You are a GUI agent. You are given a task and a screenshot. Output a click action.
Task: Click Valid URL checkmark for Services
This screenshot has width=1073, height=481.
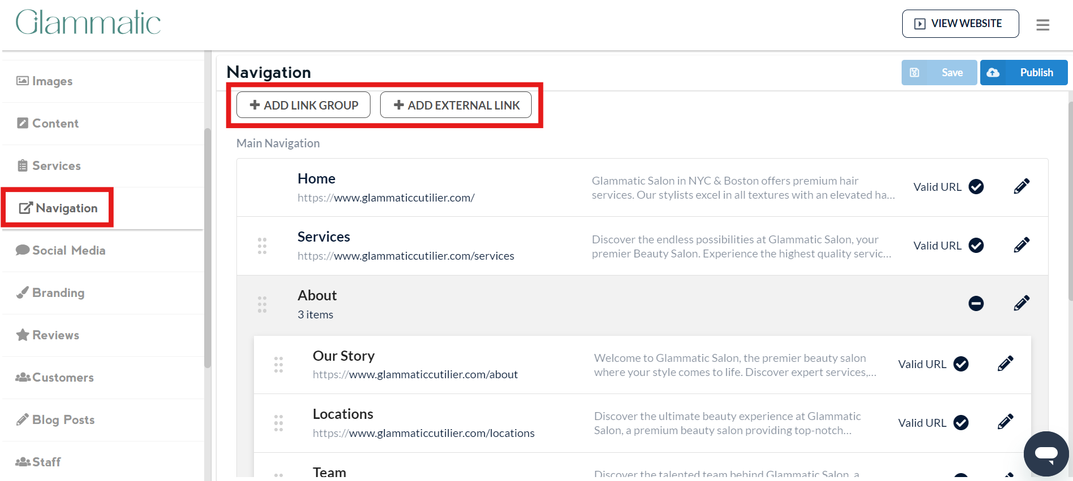(x=976, y=246)
